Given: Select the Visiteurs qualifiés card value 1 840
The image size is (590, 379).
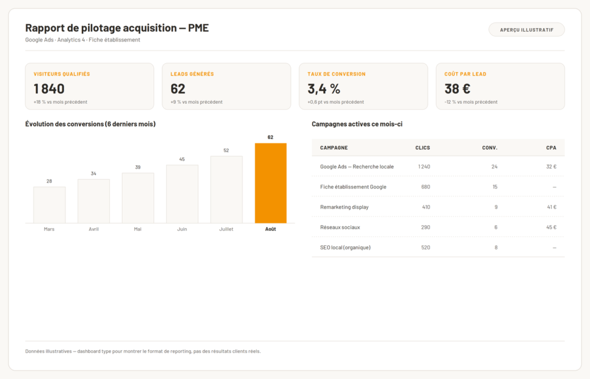Looking at the screenshot, I should (49, 89).
